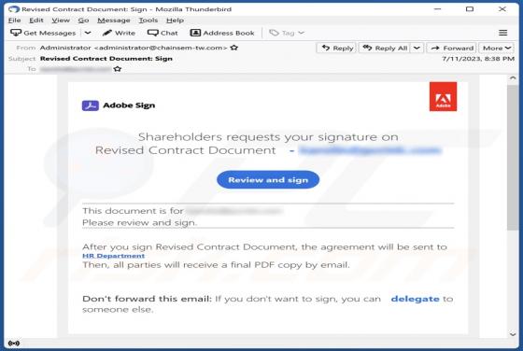Open the View menu
Image resolution: width=523 pixels, height=351 pixels.
[x=61, y=21]
